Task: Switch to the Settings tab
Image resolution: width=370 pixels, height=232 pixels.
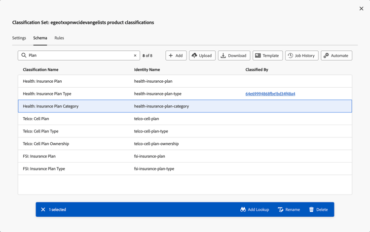Action: tap(19, 38)
